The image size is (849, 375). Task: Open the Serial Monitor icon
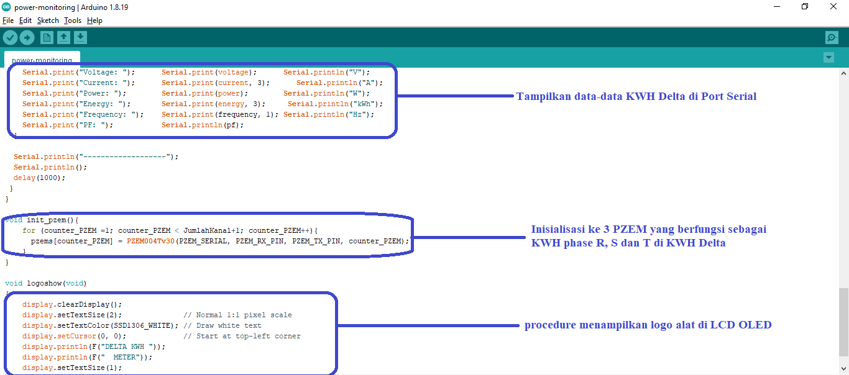[x=832, y=38]
